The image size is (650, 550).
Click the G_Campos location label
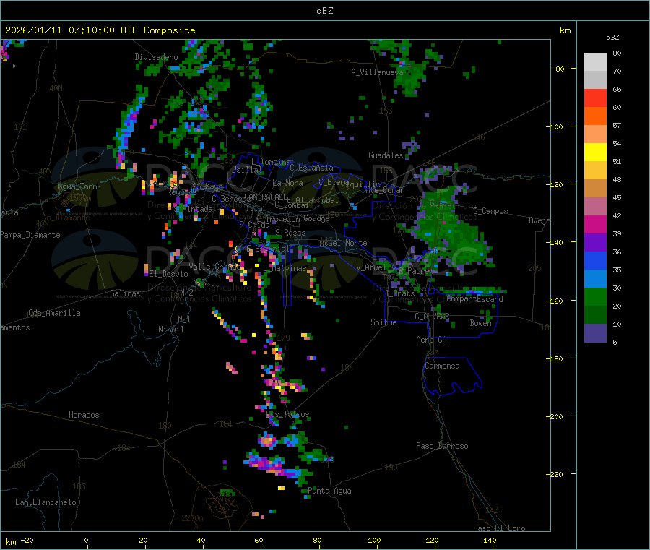pyautogui.click(x=490, y=211)
